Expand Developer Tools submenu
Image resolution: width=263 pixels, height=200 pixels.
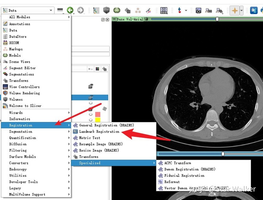point(36,182)
